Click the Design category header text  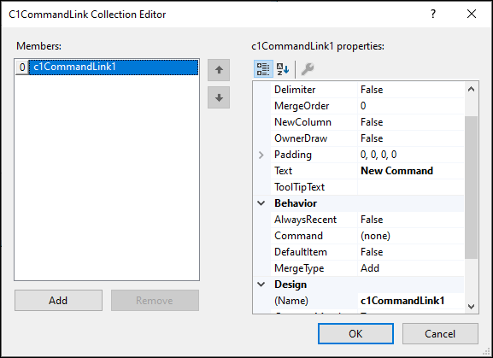291,285
